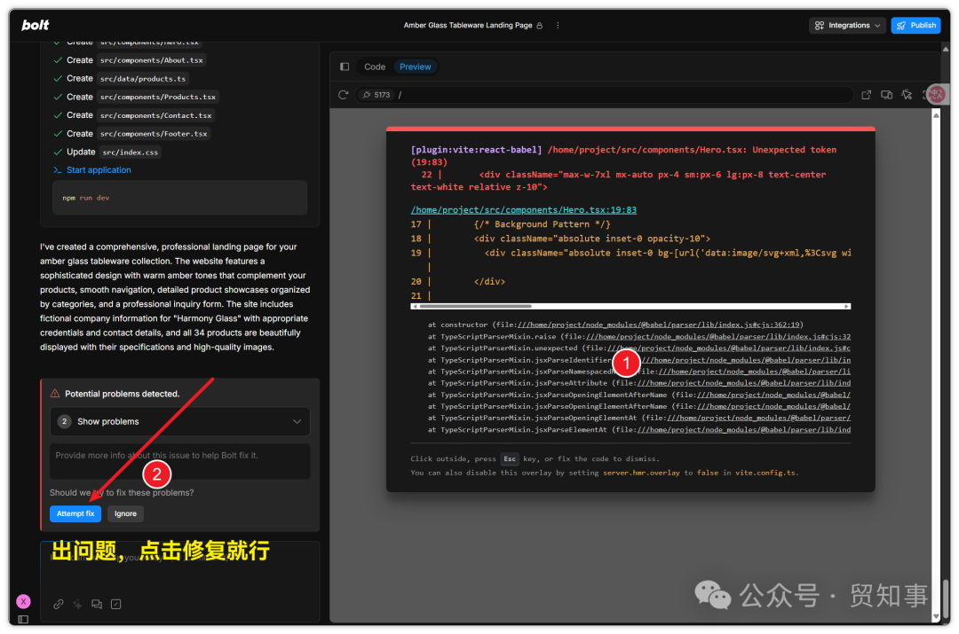Activate the element inspector cursor icon

point(907,95)
